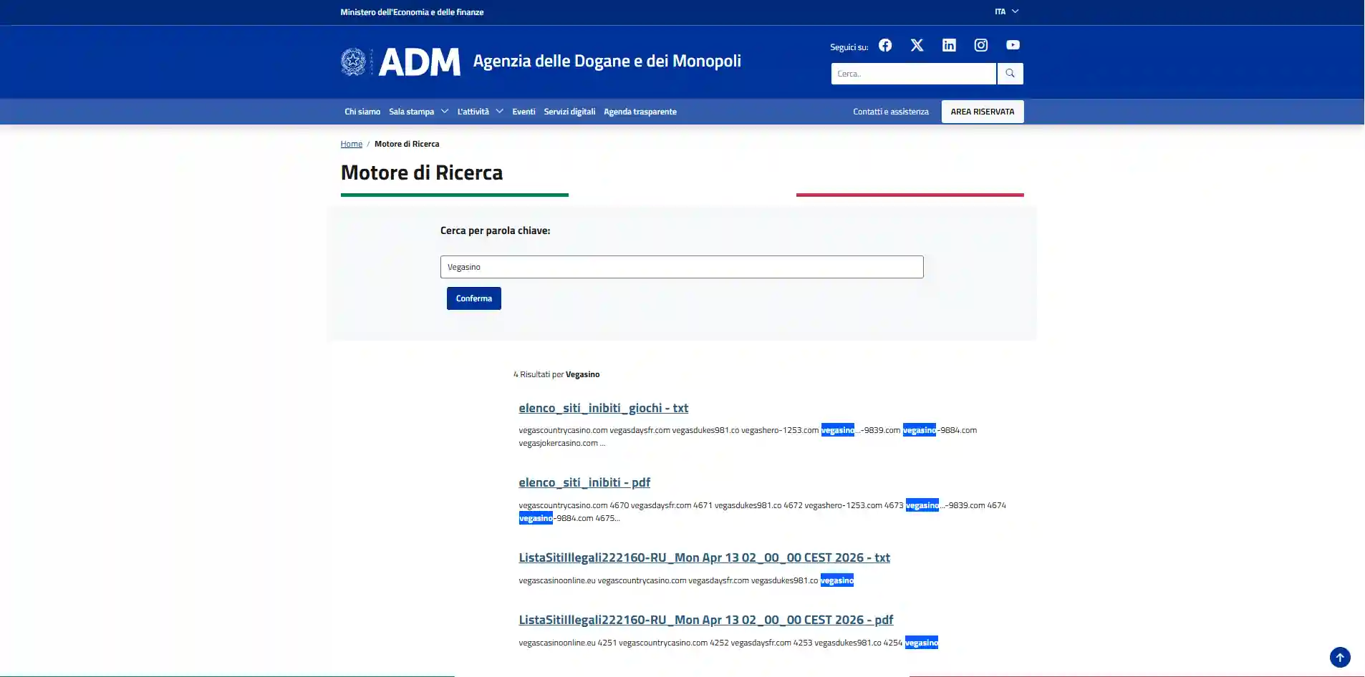
Task: Open Servizi digitali menu item
Action: click(569, 112)
